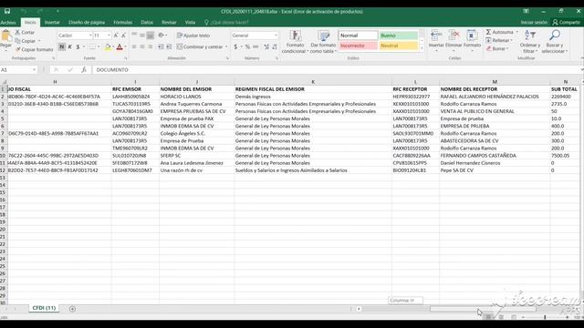584x328 pixels.
Task: Click Iniciar sesión
Action: pos(534,22)
